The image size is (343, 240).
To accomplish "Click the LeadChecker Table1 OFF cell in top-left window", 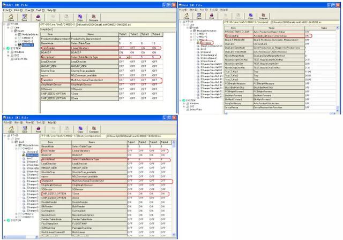I will tap(124, 62).
